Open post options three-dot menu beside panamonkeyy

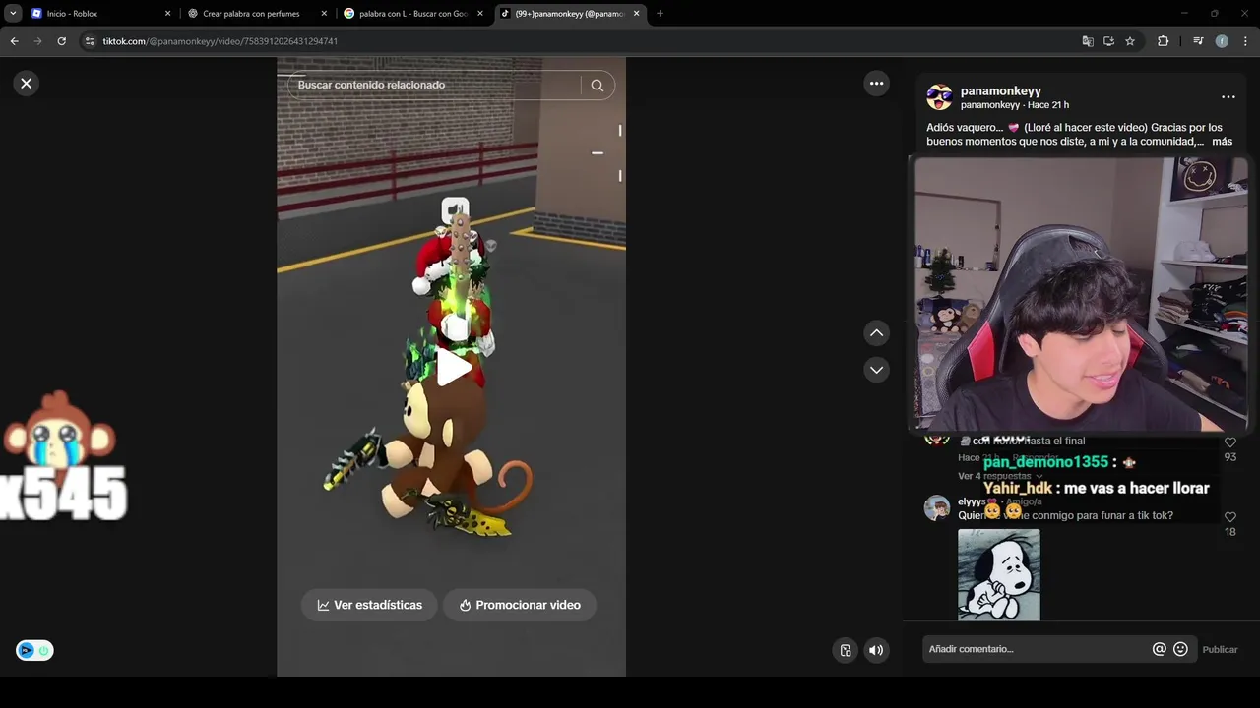point(1228,97)
